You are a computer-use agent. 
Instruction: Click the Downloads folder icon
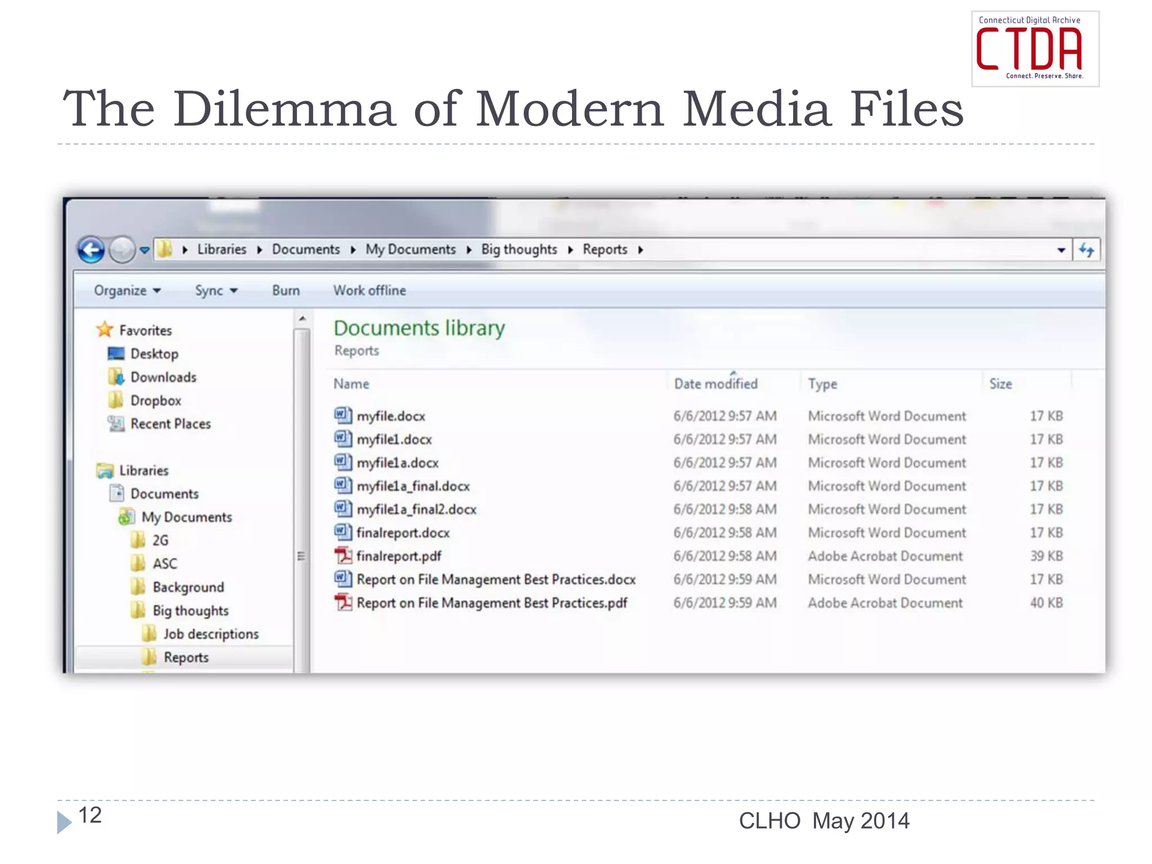click(x=116, y=376)
